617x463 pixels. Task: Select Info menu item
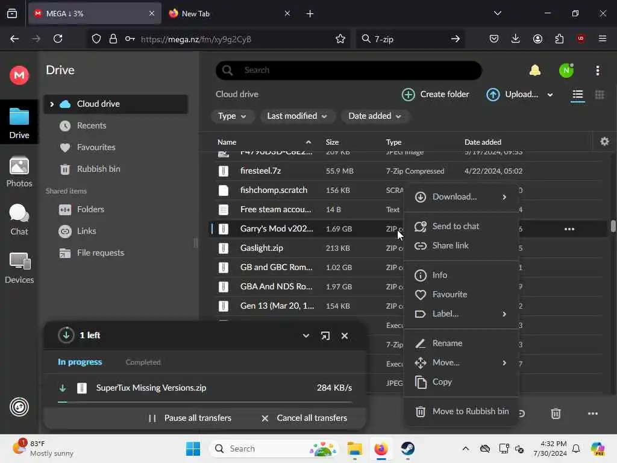point(461,275)
